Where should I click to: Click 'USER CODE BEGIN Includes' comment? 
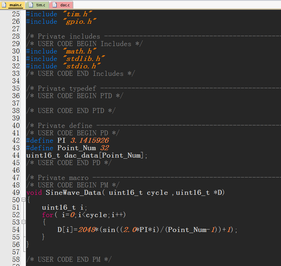[84, 44]
